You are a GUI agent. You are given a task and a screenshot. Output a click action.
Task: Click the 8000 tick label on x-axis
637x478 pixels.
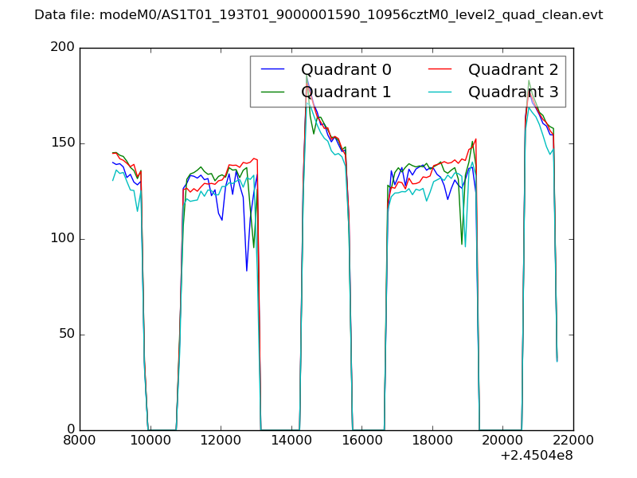(x=80, y=441)
